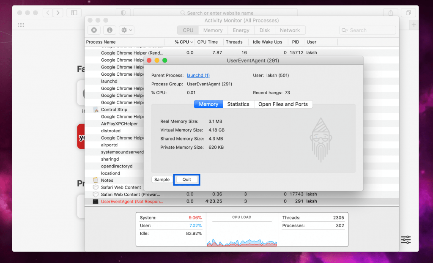Click the Activity Monitor search field
433x263 pixels.
point(367,30)
